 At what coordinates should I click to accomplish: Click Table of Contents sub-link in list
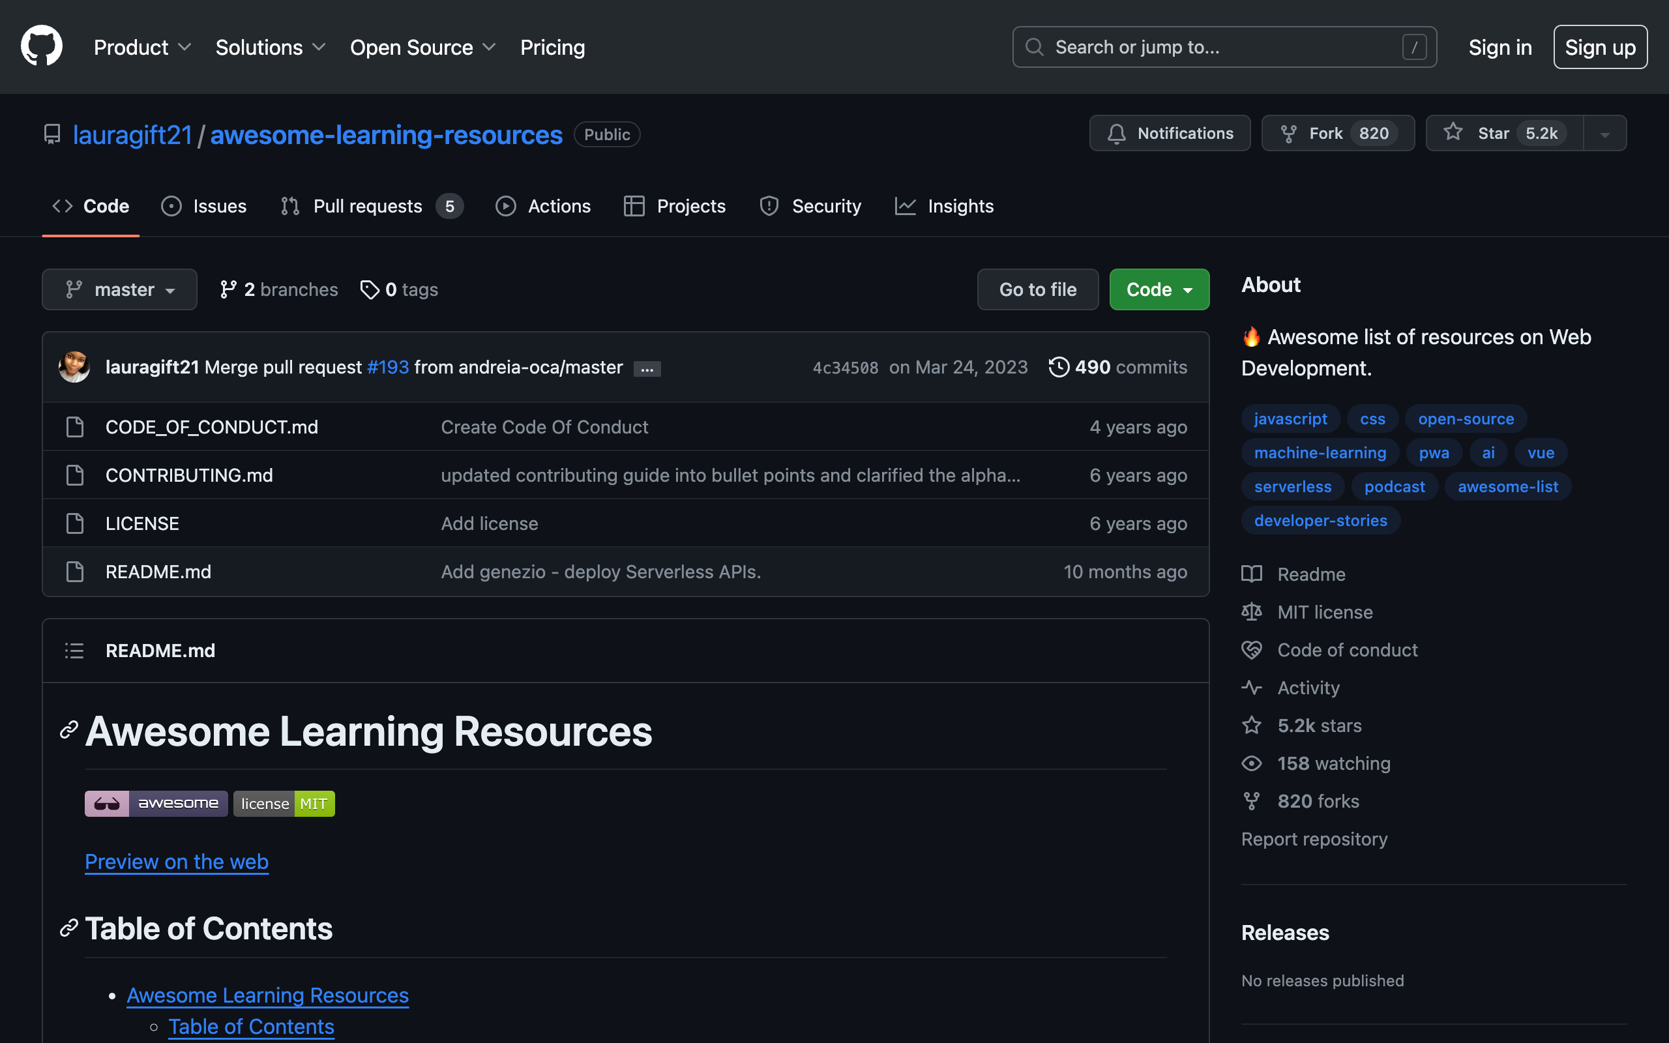point(251,1027)
